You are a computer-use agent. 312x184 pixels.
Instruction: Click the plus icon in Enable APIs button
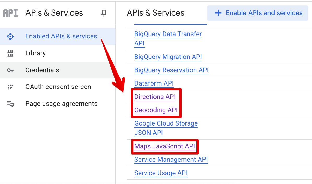(218, 13)
